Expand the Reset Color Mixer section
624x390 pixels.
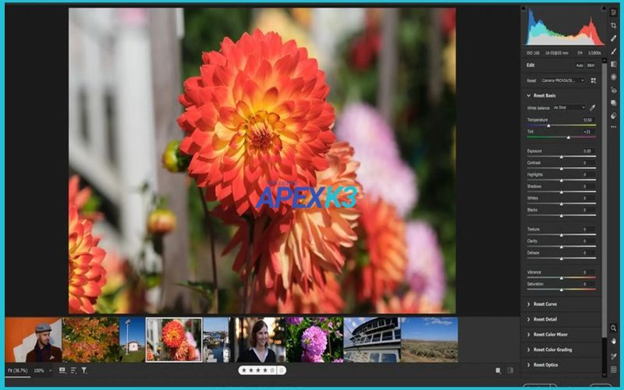[550, 335]
